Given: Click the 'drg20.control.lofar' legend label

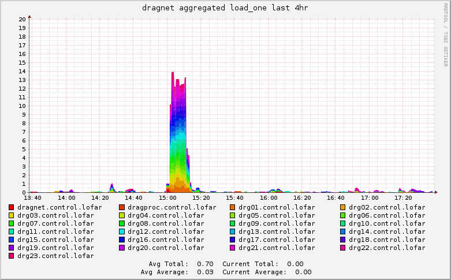Looking at the screenshot, I should [166, 248].
